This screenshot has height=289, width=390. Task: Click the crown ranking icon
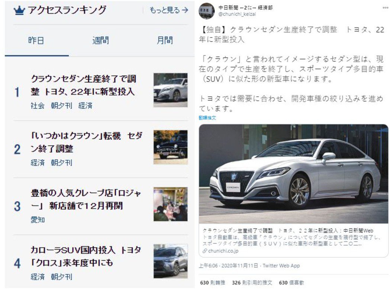pos(19,10)
